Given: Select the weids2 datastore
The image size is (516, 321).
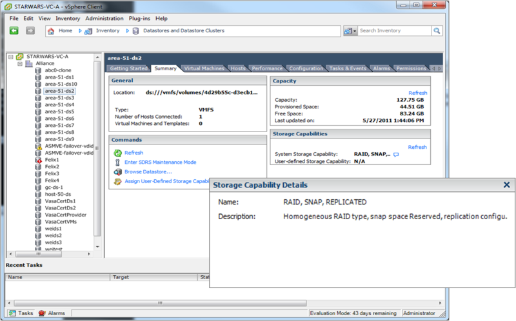Looking at the screenshot, I should (54, 236).
